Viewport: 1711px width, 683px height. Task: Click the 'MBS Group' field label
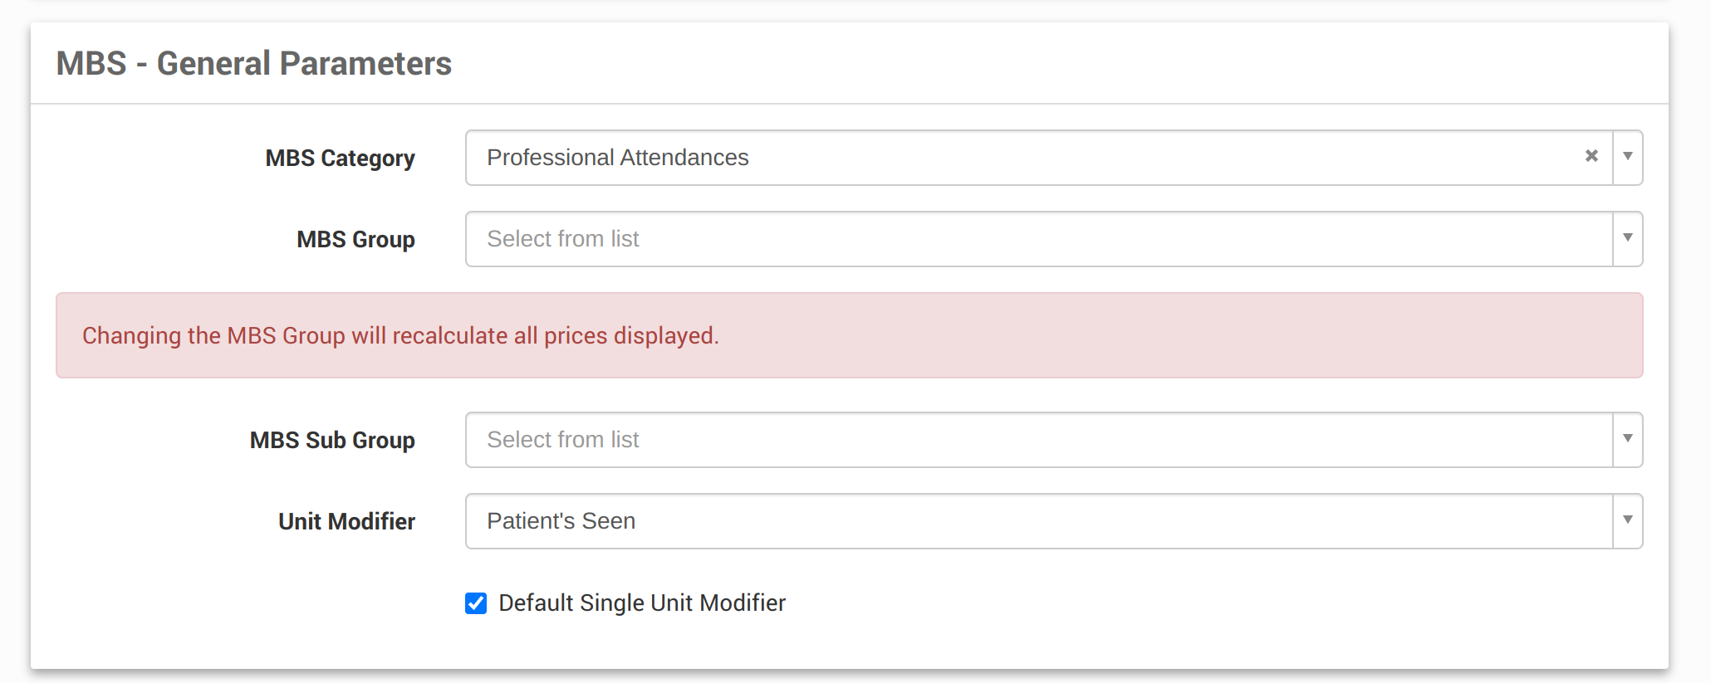click(355, 239)
